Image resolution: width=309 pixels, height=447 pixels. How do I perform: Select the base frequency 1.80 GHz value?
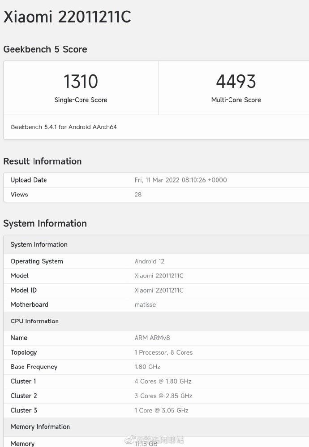pos(147,367)
